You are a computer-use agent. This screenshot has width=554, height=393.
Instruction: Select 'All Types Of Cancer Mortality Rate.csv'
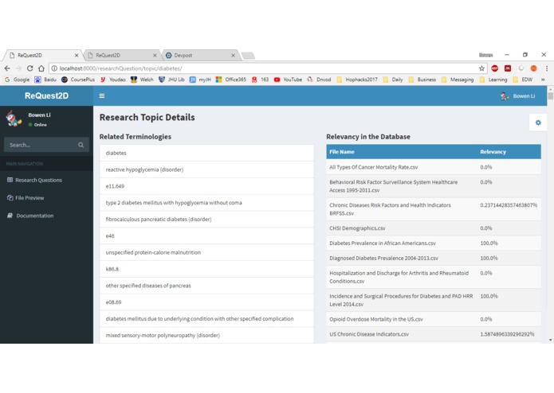434,167
